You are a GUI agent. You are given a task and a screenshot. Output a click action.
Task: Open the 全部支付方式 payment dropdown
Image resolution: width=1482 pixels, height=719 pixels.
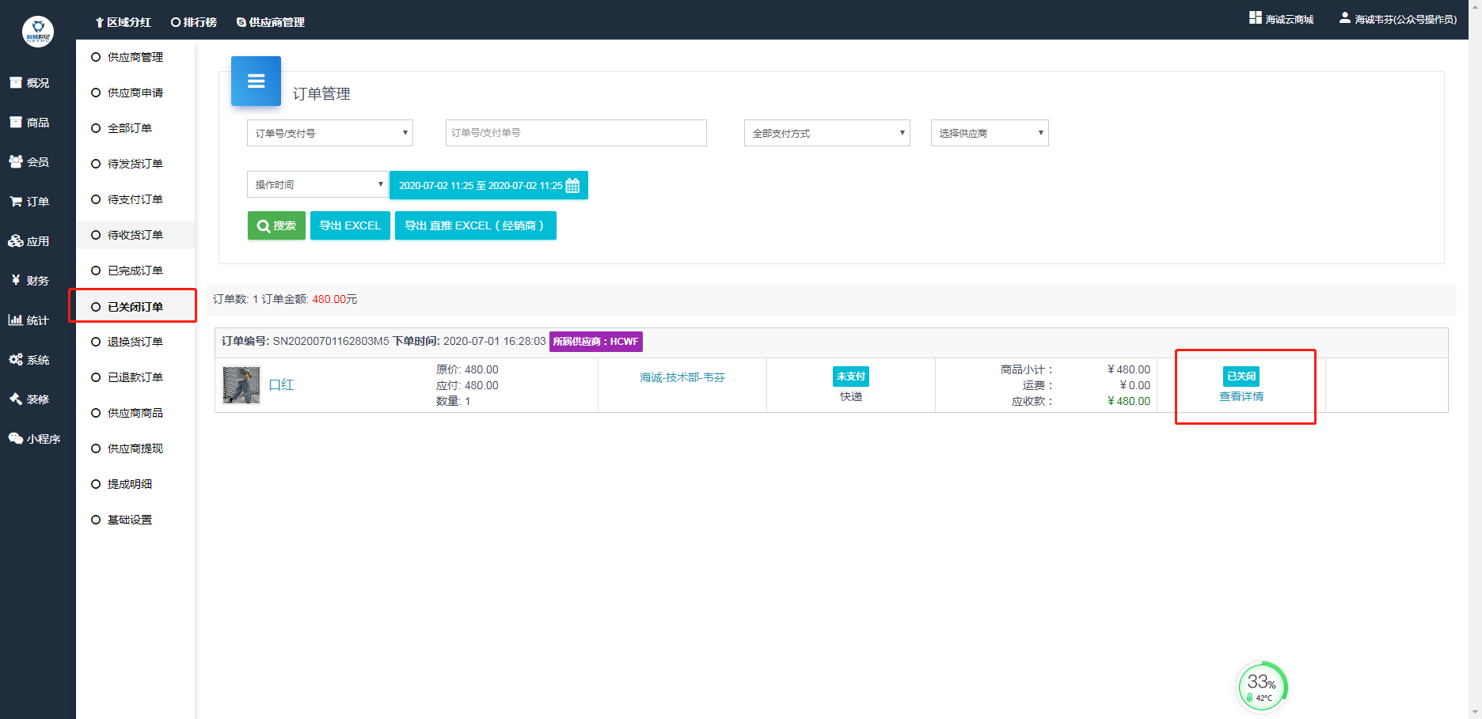[x=826, y=133]
